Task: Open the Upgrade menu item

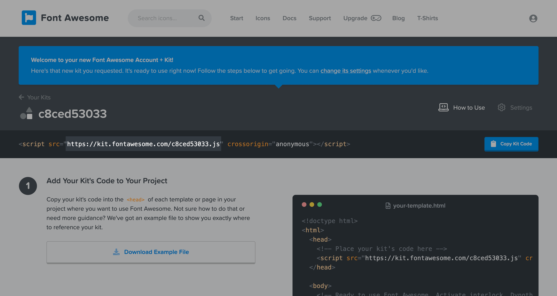Action: tap(355, 18)
